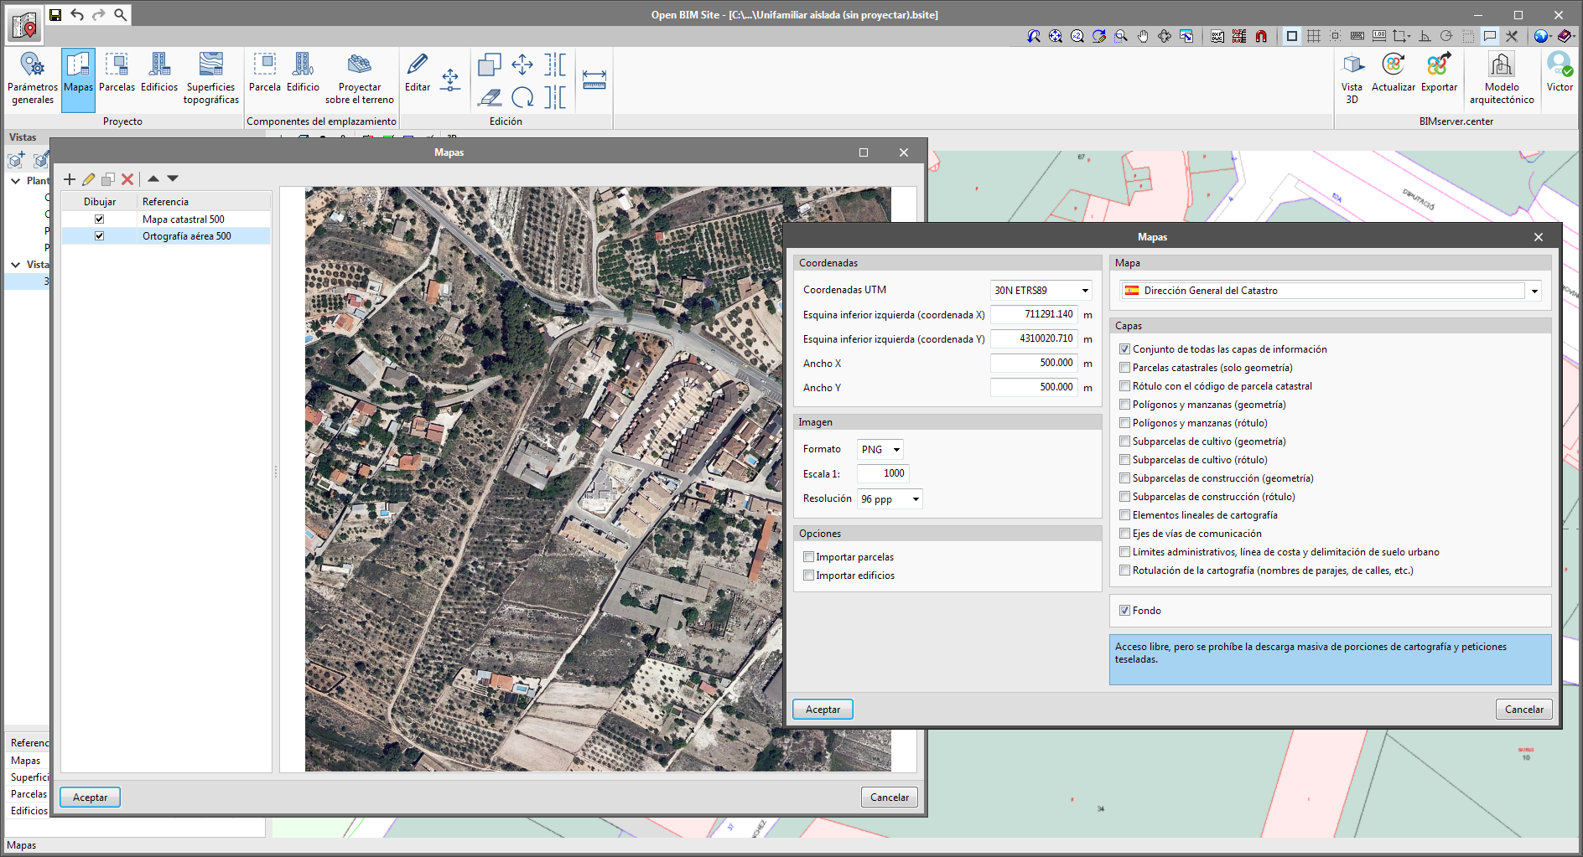Screen dimensions: 1583x857
Task: Check Ejes de vías de comunicación layer
Action: pos(1125,534)
